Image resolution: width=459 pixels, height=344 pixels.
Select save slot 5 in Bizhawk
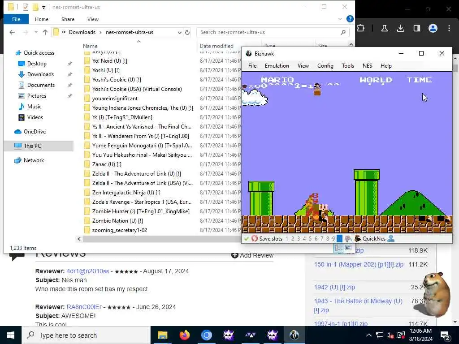[310, 239]
